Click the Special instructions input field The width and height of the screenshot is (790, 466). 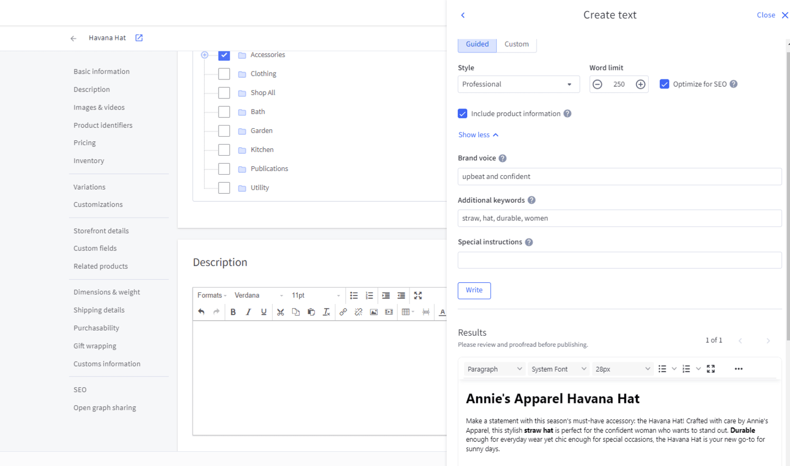click(x=620, y=260)
